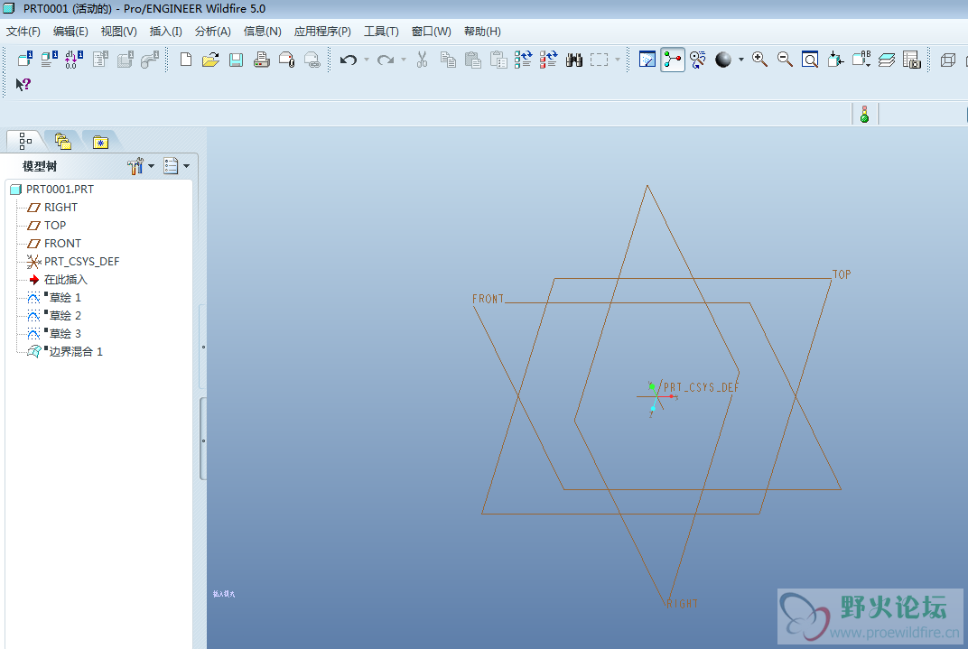Click the 在此插入 insert marker
This screenshot has width=968, height=649.
[59, 280]
